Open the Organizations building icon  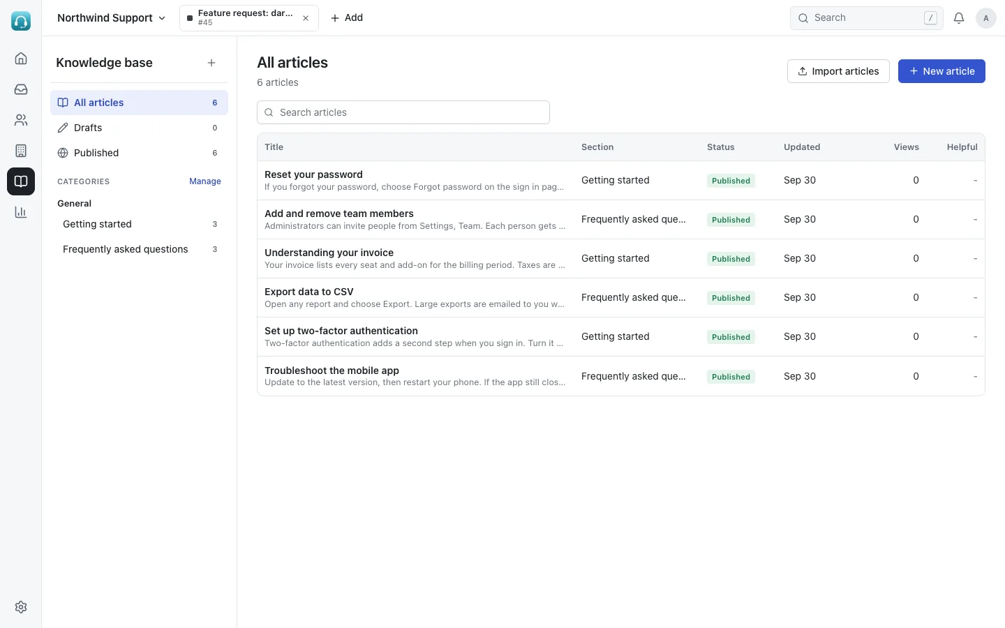[21, 151]
